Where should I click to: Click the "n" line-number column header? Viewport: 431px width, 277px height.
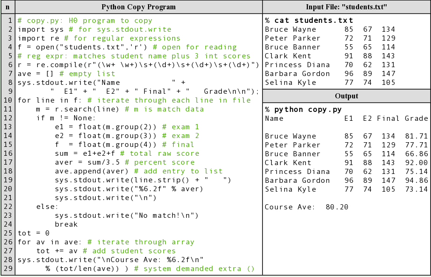point(7,7)
